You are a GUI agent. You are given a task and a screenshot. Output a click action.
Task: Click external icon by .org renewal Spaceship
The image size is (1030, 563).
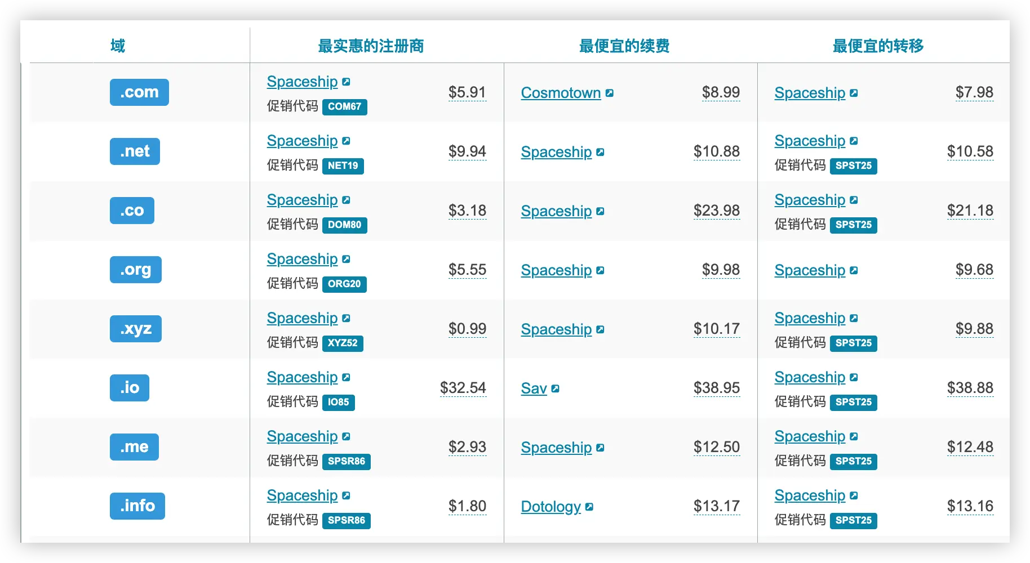pyautogui.click(x=600, y=270)
